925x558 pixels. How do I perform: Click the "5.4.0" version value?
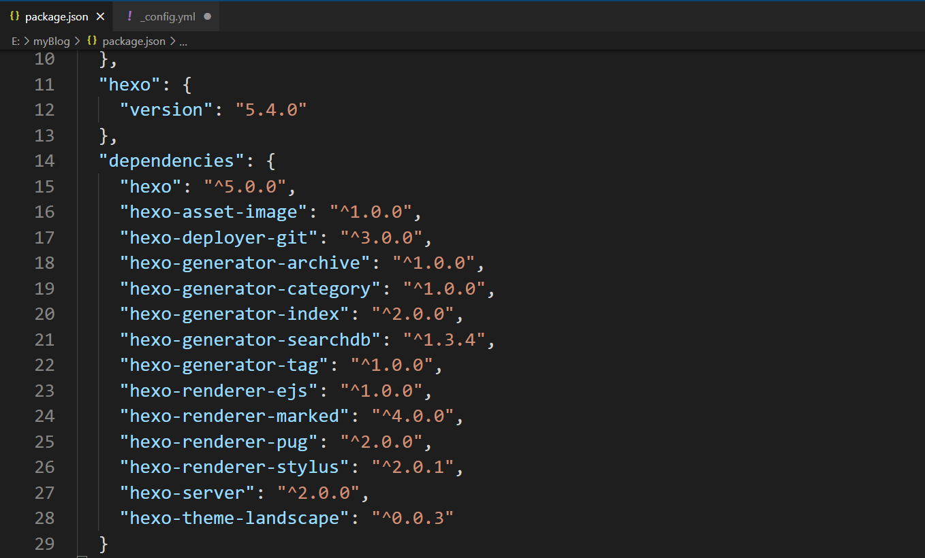[x=271, y=110]
